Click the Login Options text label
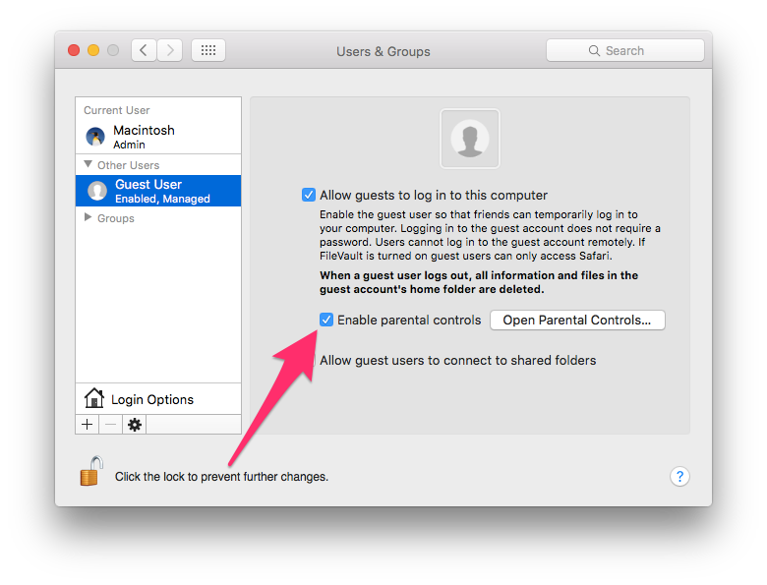This screenshot has height=585, width=767. point(152,399)
